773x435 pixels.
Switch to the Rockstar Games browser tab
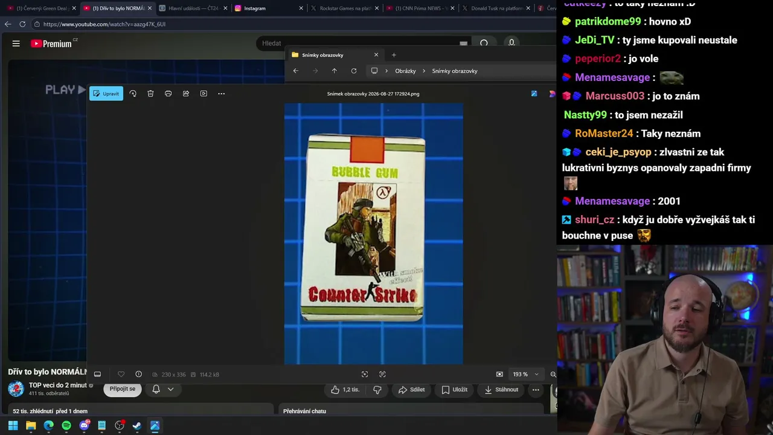pyautogui.click(x=344, y=8)
